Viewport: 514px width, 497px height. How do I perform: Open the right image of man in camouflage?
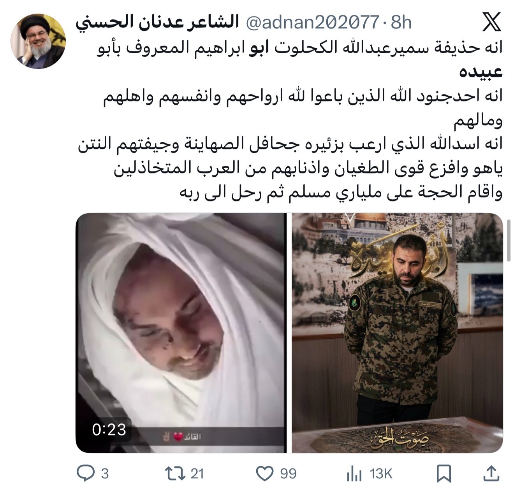397,333
